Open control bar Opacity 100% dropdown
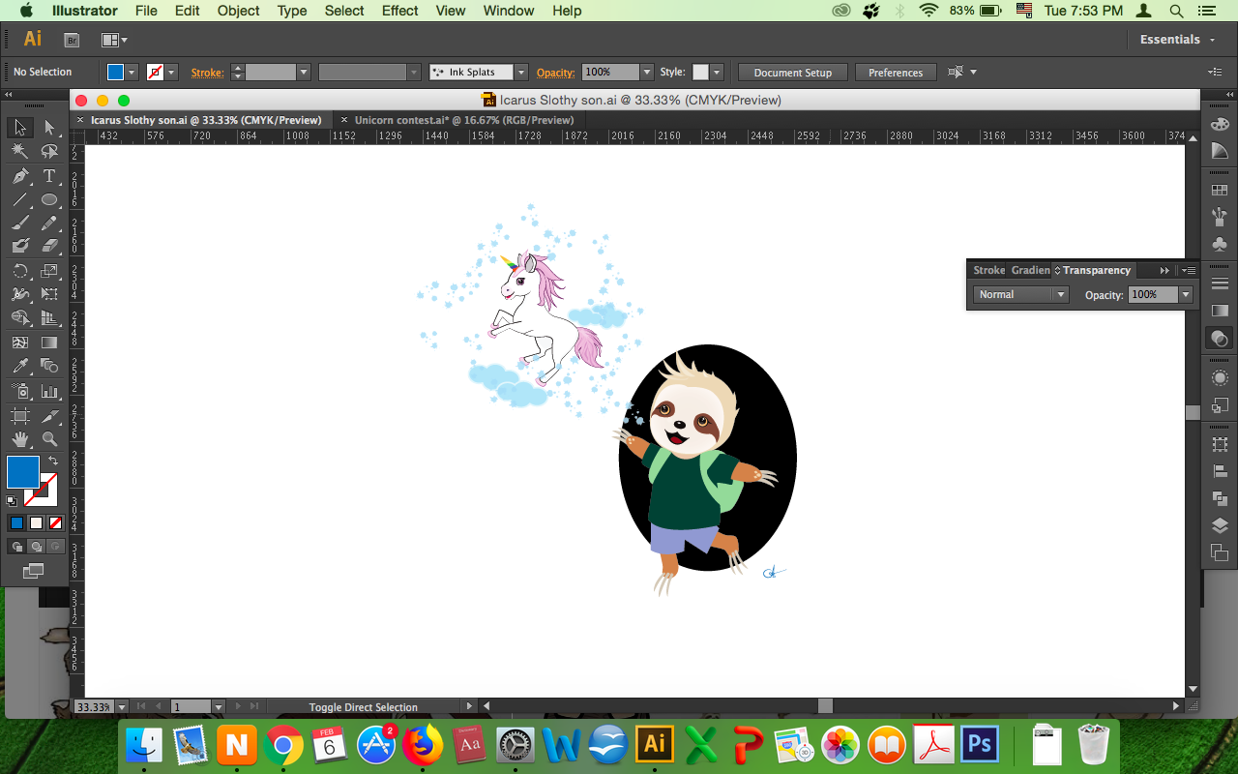 tap(647, 73)
